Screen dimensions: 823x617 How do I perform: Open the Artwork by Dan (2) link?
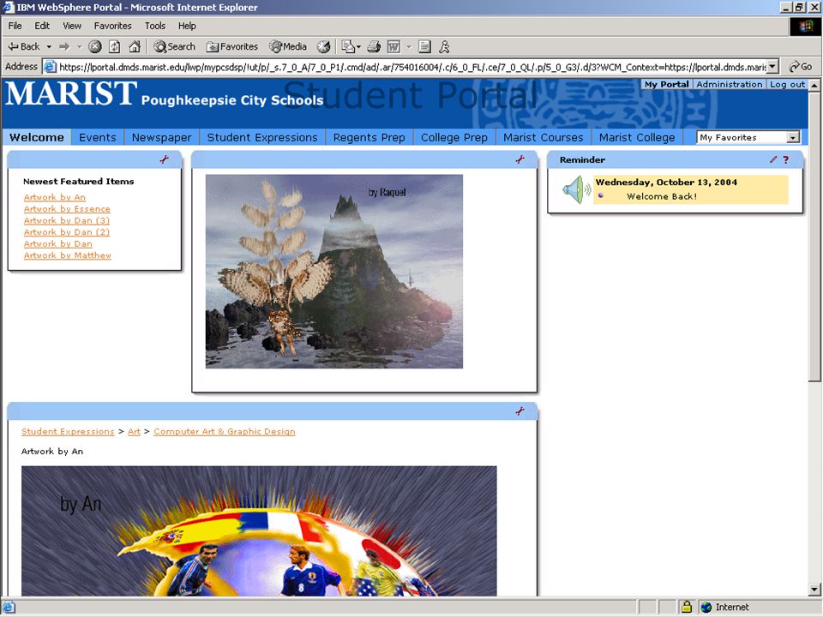click(x=67, y=232)
